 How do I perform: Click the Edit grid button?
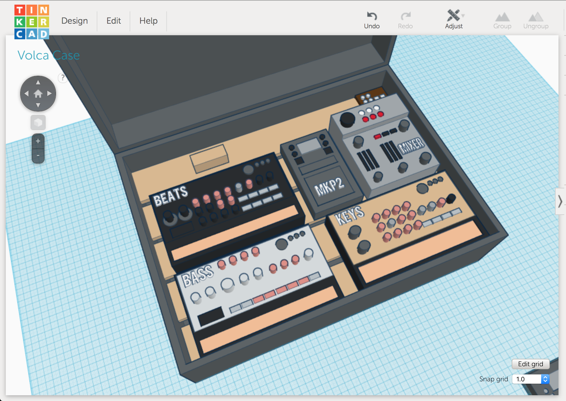pyautogui.click(x=530, y=364)
